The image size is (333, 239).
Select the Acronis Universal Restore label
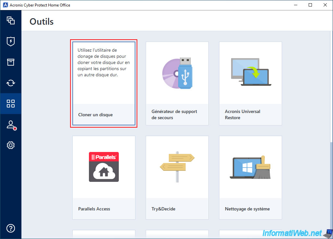pos(242,115)
